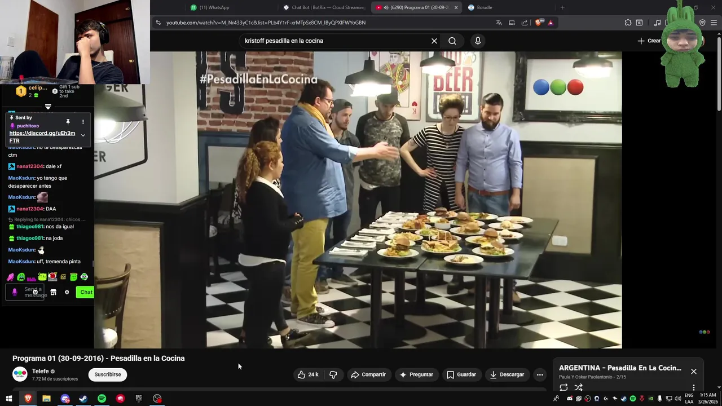Click the translate page icon
This screenshot has height=406, width=722.
499,23
